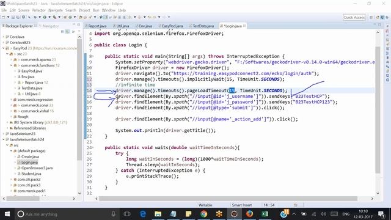Image resolution: width=391 pixels, height=220 pixels.
Task: Collapse the JavaSeleniumBatch24 project
Action: point(4,139)
